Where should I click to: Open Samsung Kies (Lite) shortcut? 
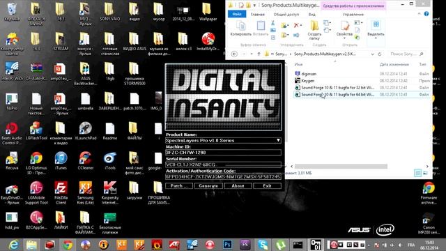click(x=85, y=192)
